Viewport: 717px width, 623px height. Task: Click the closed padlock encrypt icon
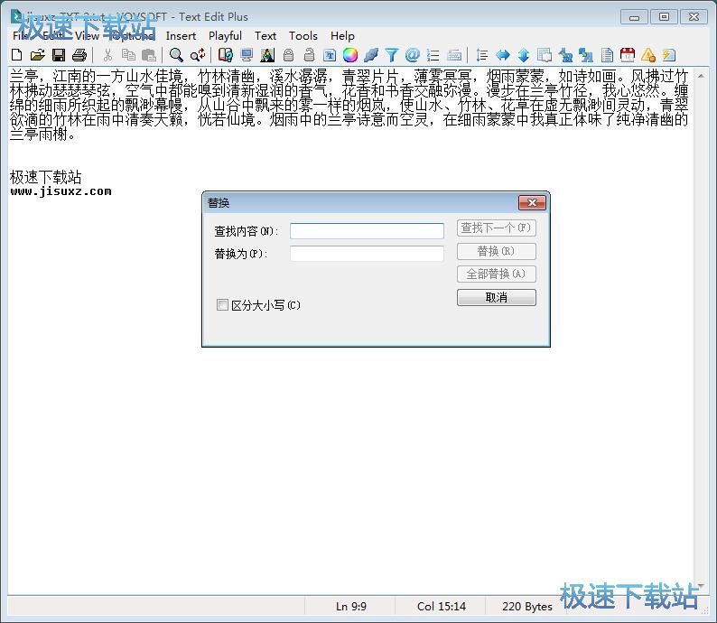pyautogui.click(x=288, y=55)
